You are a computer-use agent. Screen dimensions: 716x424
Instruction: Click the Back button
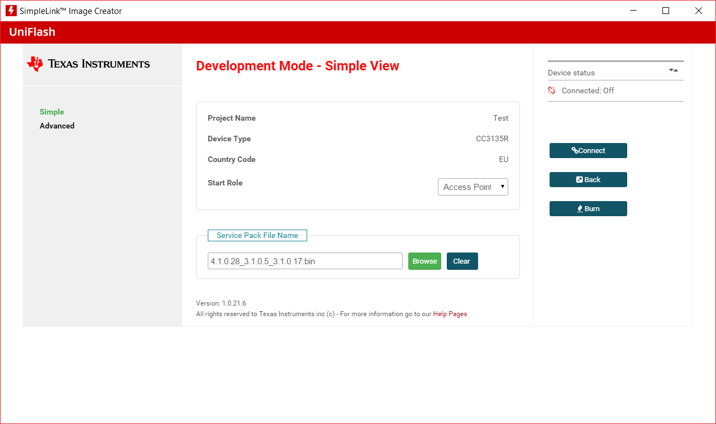[x=588, y=179]
